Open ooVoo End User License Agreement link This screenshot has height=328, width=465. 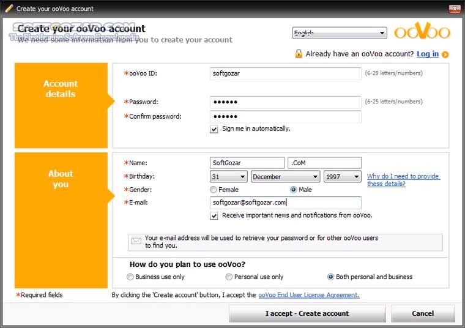coord(308,295)
